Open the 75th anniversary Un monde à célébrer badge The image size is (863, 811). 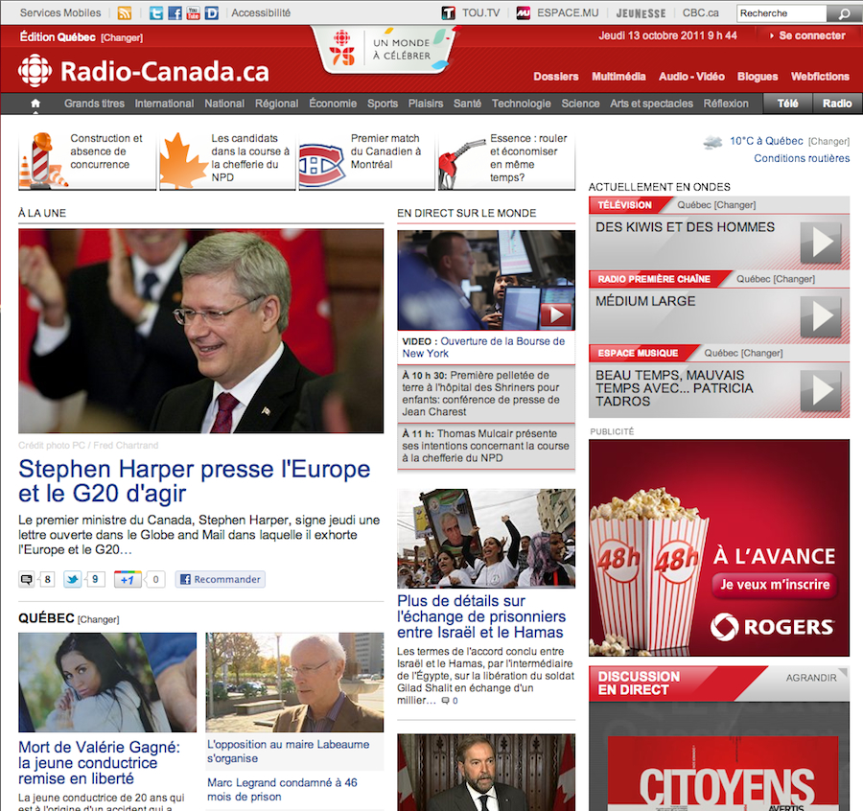point(385,50)
